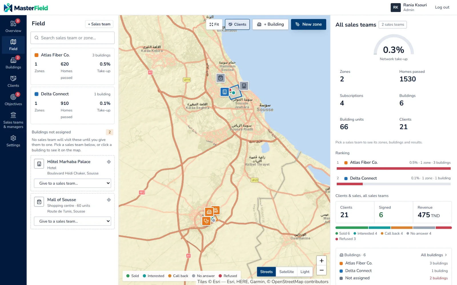
Task: Open the Objectives sidebar section
Action: [x=13, y=99]
